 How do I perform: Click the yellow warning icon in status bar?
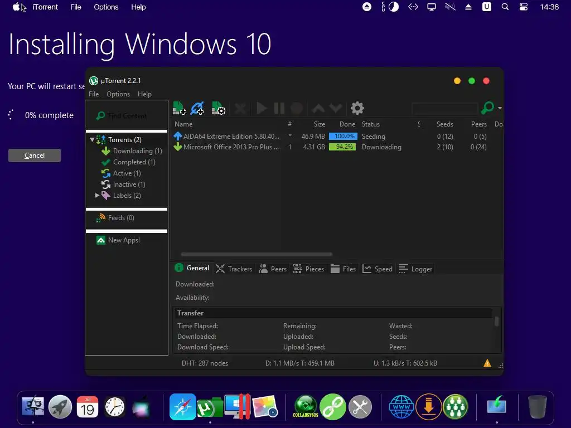(487, 363)
